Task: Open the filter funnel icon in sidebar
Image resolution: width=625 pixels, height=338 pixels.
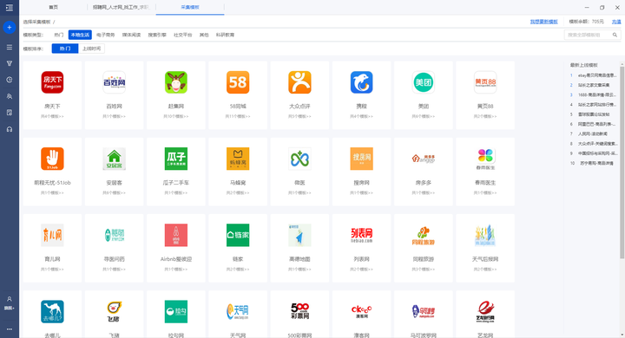Action: [x=10, y=63]
